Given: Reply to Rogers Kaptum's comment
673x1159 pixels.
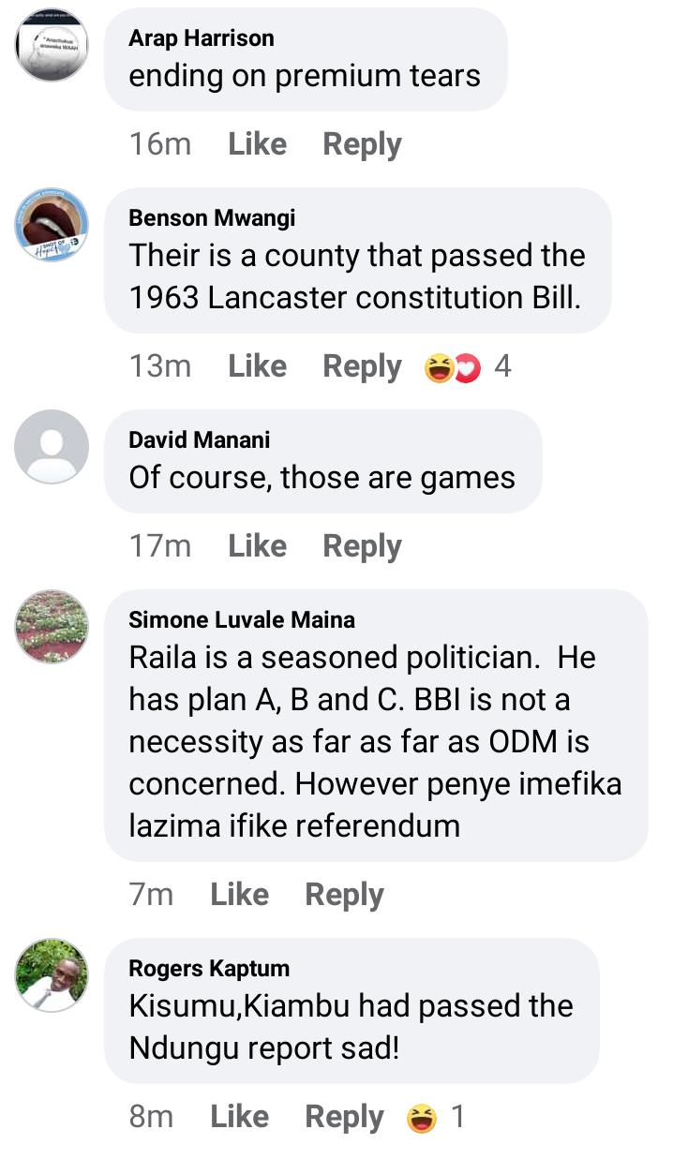Looking at the screenshot, I should click(x=344, y=1117).
